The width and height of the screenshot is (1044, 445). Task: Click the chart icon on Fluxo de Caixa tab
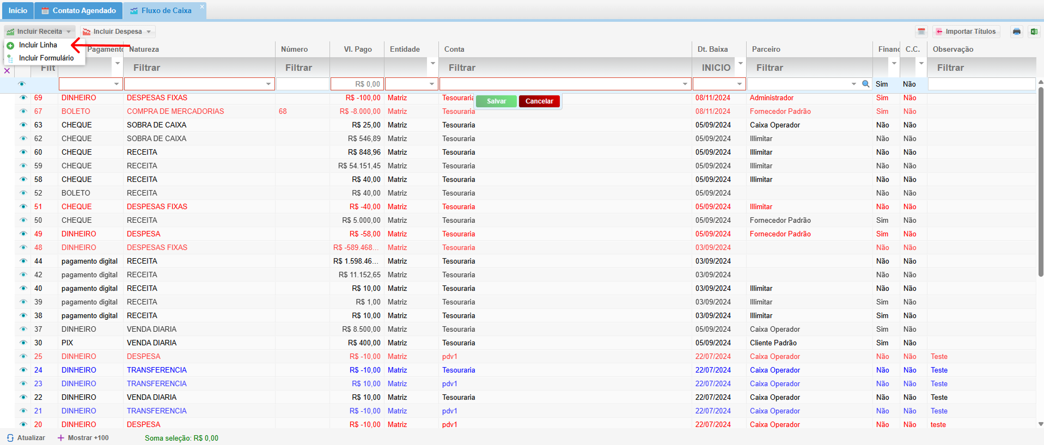pos(134,11)
